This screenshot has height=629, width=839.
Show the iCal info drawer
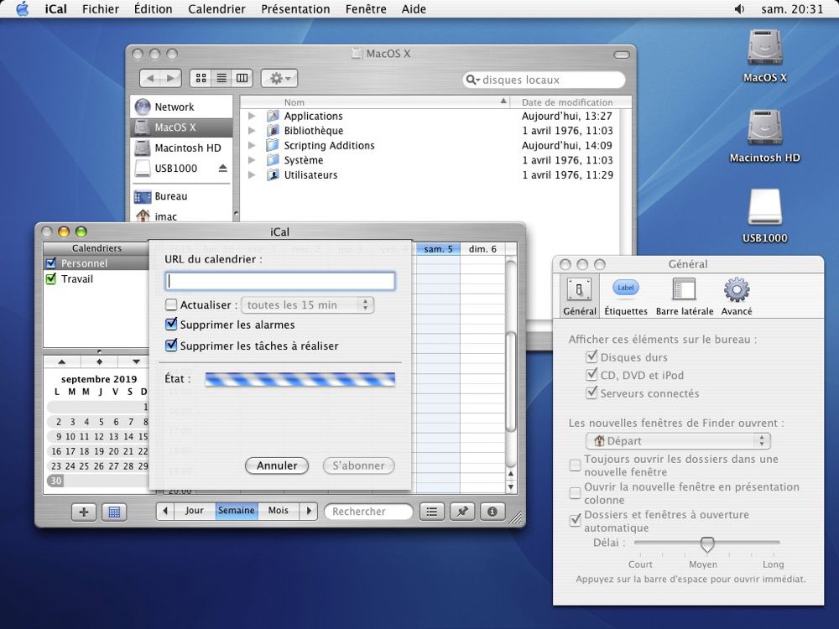point(492,512)
